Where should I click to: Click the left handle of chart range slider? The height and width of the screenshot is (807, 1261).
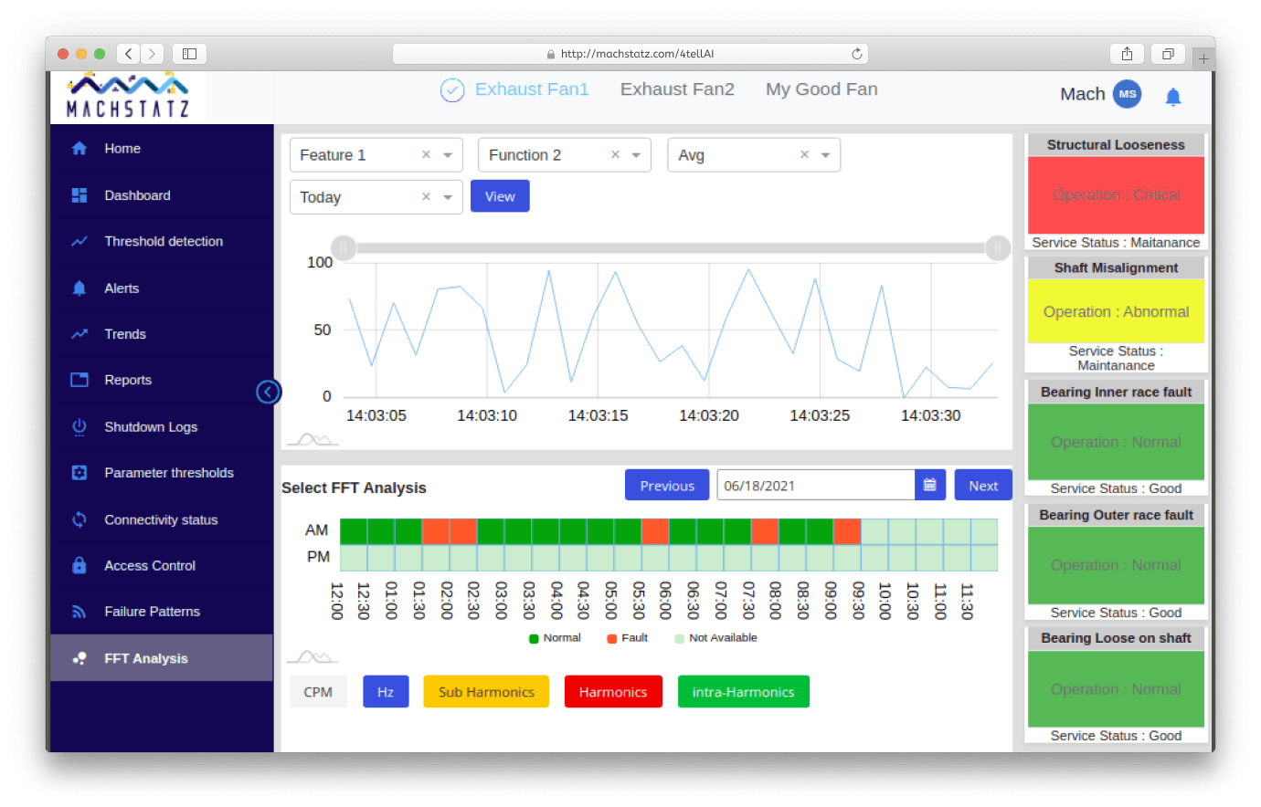tap(344, 247)
